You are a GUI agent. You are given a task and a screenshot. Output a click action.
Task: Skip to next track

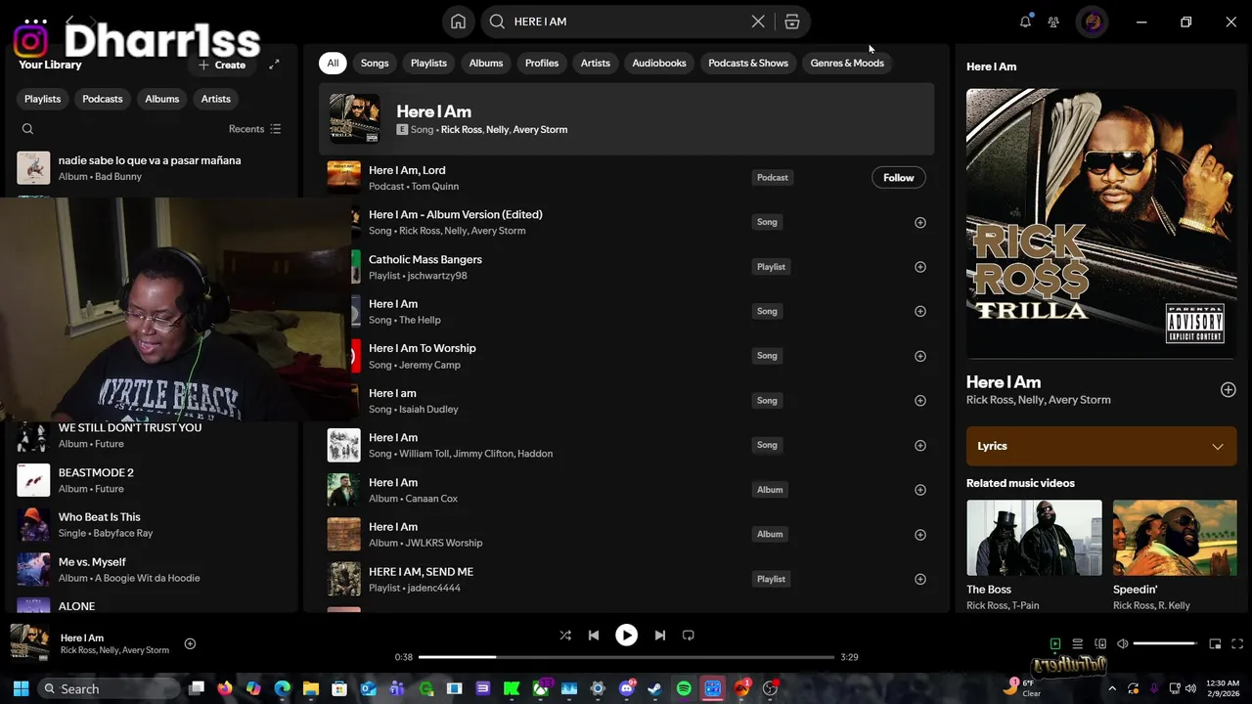click(660, 636)
